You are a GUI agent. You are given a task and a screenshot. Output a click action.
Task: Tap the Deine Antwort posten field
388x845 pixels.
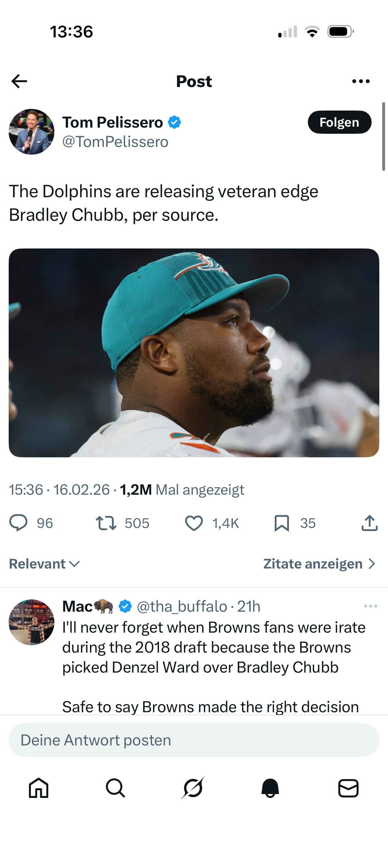tap(194, 740)
